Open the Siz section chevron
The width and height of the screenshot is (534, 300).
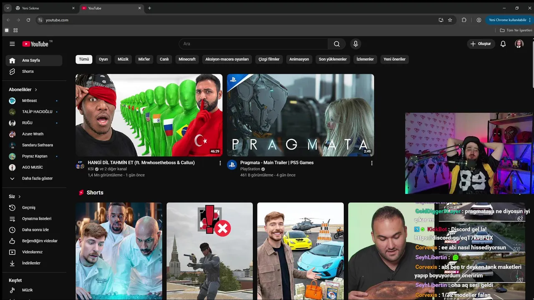pyautogui.click(x=19, y=197)
